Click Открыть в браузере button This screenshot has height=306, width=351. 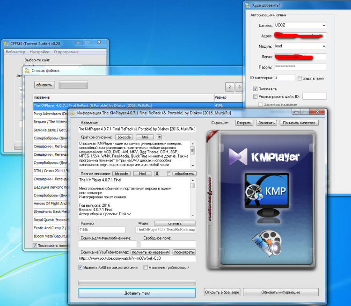(x=222, y=292)
